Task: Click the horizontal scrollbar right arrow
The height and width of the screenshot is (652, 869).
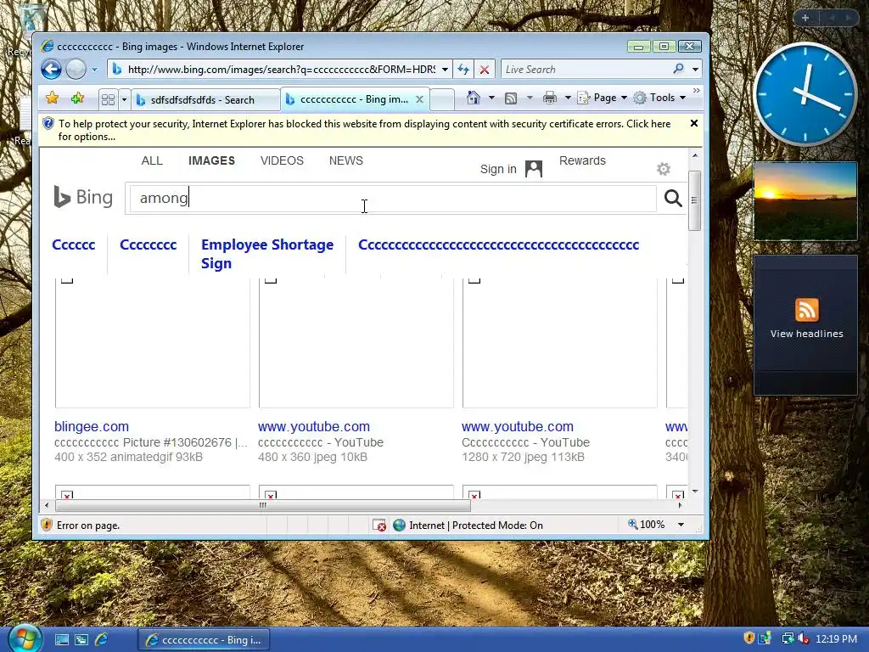Action: pos(680,505)
